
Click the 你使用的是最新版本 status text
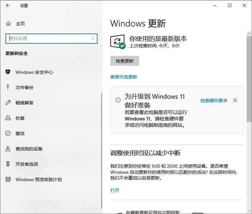tap(158, 39)
